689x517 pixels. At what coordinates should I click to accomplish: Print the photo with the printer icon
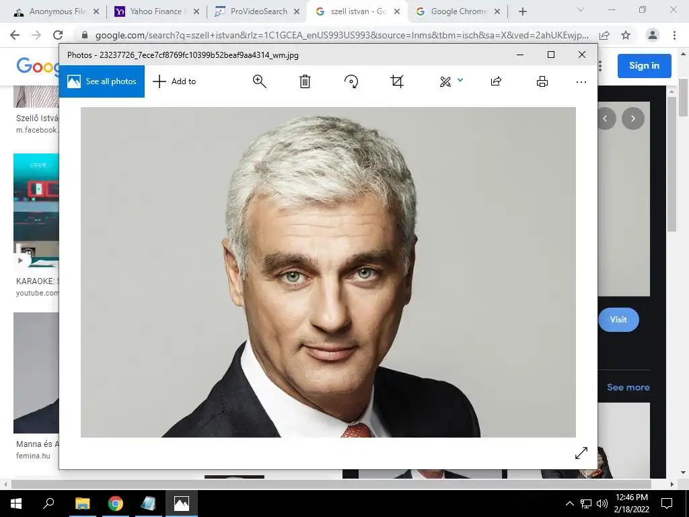(542, 81)
